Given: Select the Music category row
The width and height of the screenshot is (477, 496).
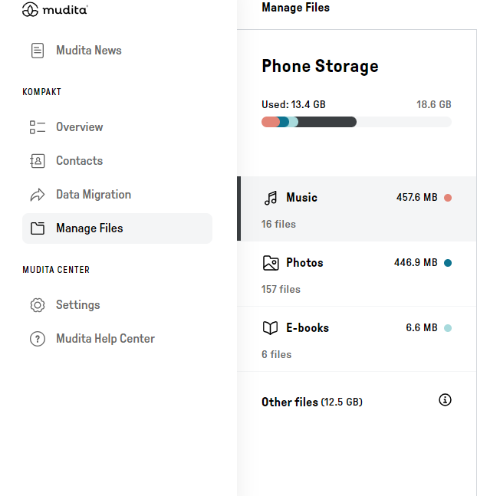Looking at the screenshot, I should click(x=357, y=209).
